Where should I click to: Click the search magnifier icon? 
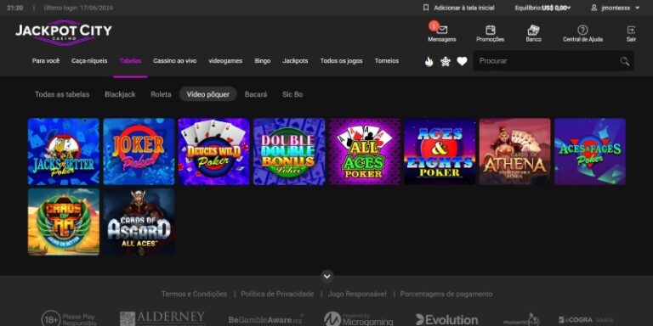point(624,61)
